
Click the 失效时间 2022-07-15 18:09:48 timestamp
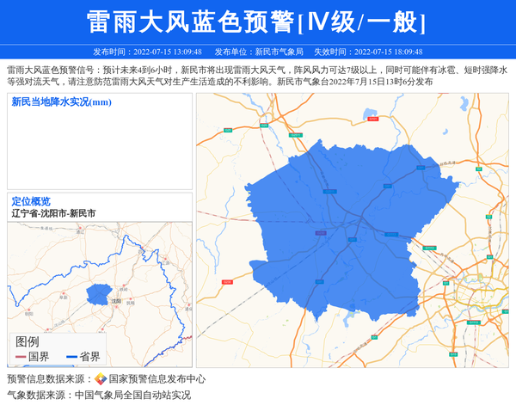pos(367,52)
